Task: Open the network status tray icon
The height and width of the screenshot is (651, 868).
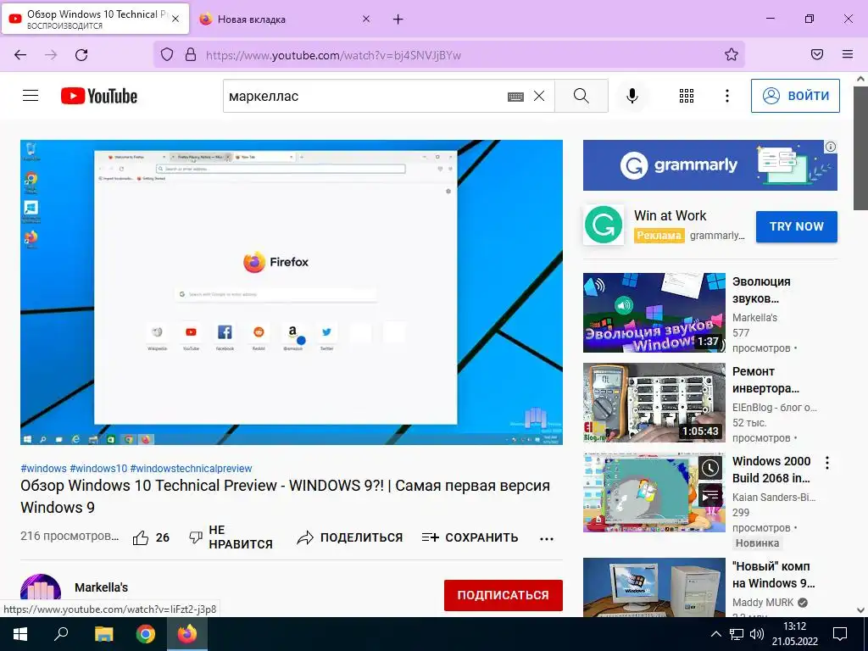Action: (x=737, y=634)
